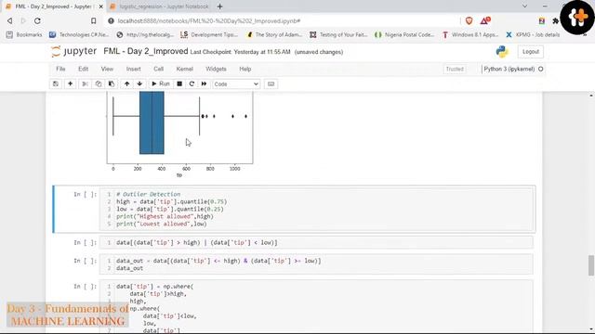595x334 pixels.
Task: Open the Brave Rewards triangle icon
Action: [485, 20]
